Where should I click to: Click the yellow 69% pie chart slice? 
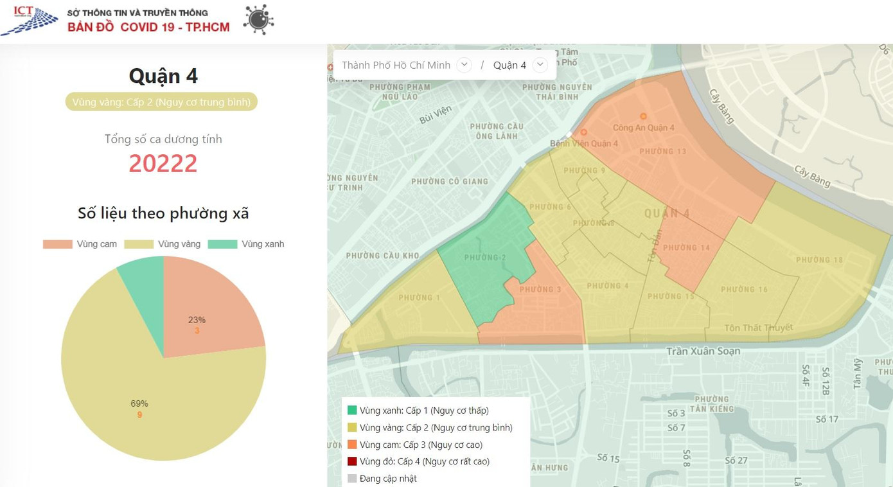[x=141, y=405]
